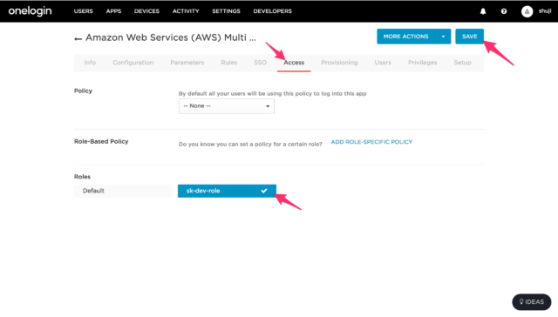Switch to the Rules tab

228,63
